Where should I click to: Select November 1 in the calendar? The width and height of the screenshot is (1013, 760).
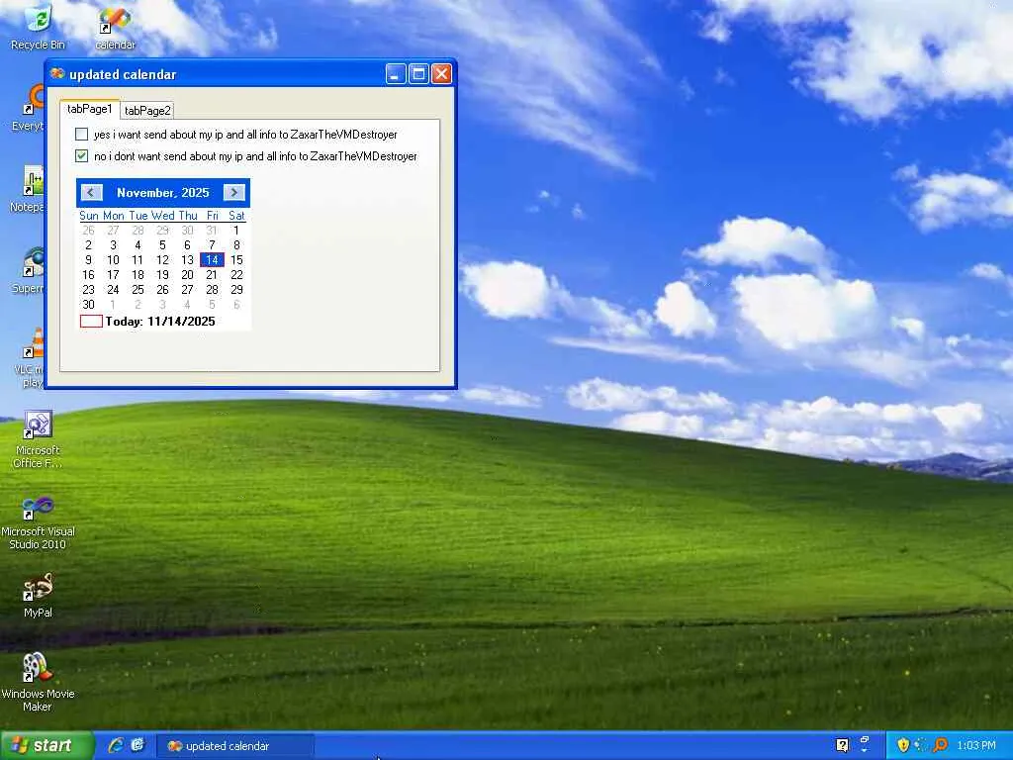click(236, 230)
